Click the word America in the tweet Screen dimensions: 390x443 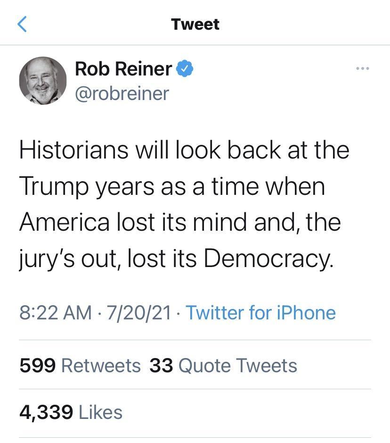tap(65, 222)
